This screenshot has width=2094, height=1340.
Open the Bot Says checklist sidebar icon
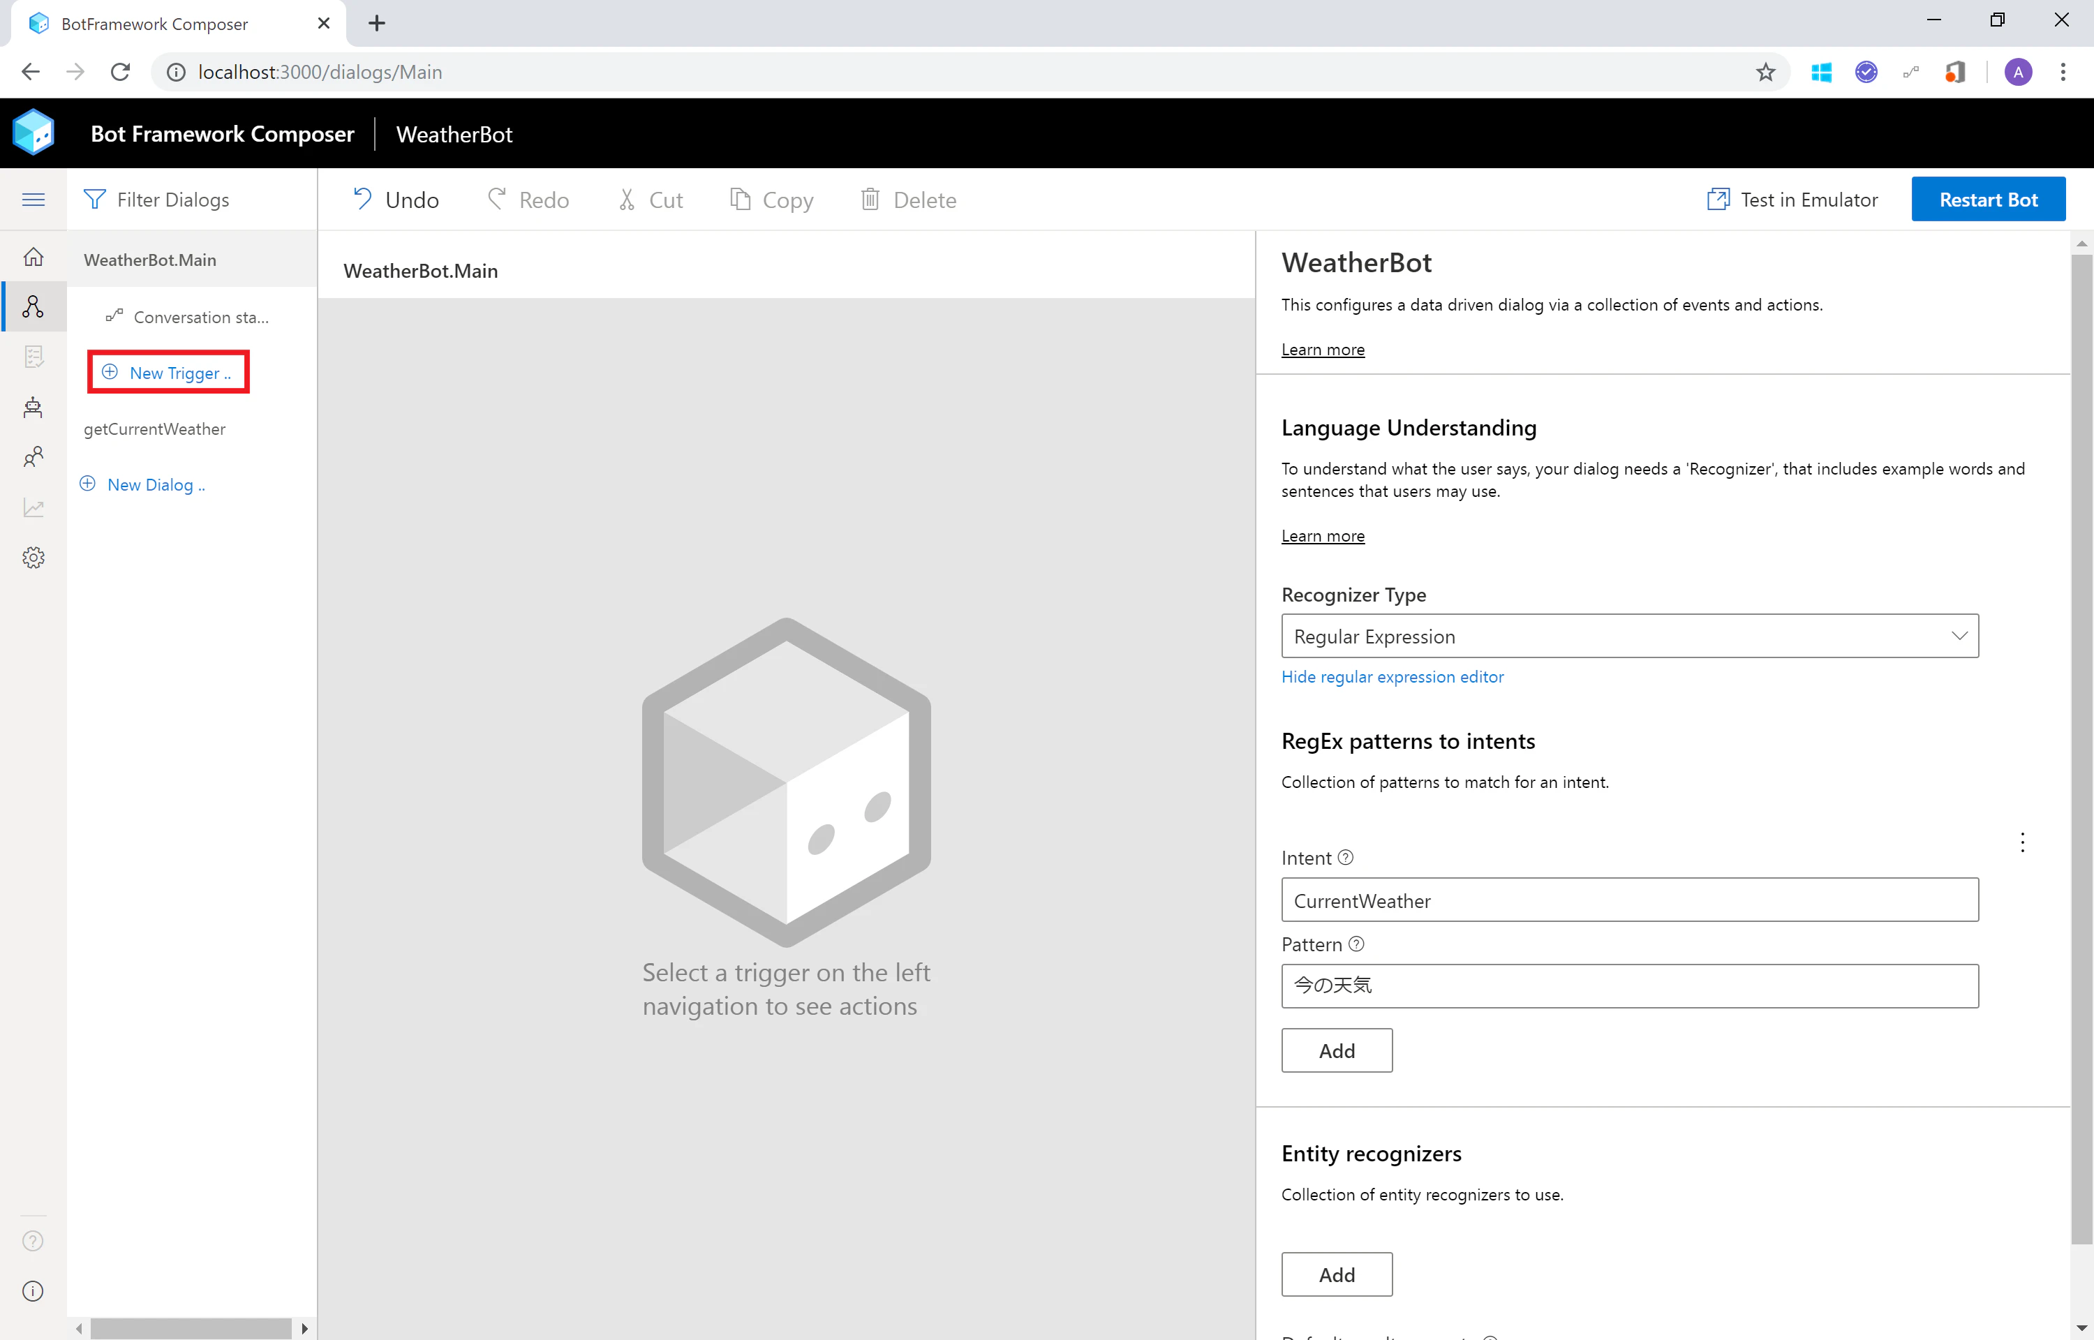click(33, 357)
